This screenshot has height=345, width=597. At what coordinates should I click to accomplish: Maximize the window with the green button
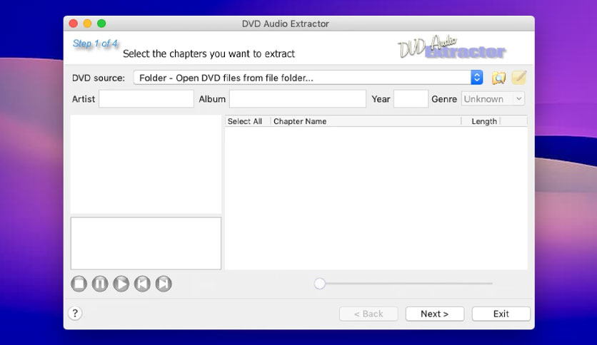pyautogui.click(x=101, y=24)
